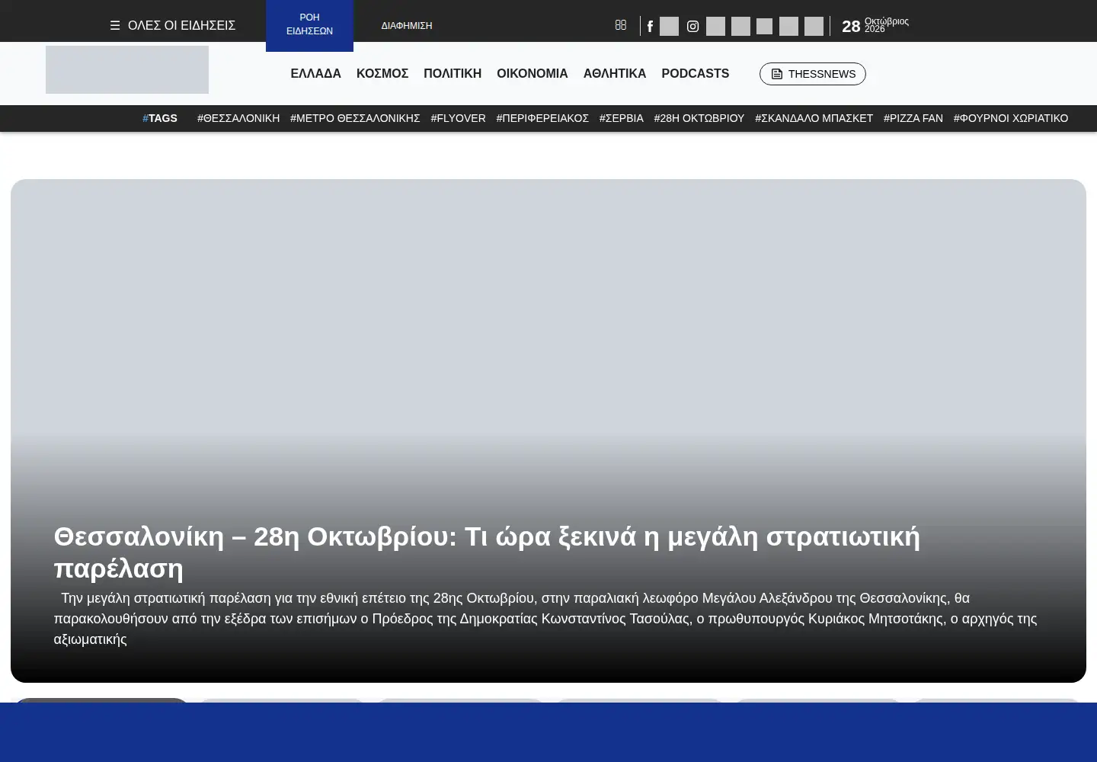Viewport: 1097px width, 762px height.
Task: Open the Instagram icon link
Action: pos(692,27)
